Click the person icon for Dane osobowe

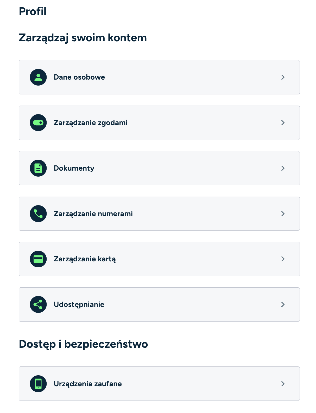click(x=38, y=77)
